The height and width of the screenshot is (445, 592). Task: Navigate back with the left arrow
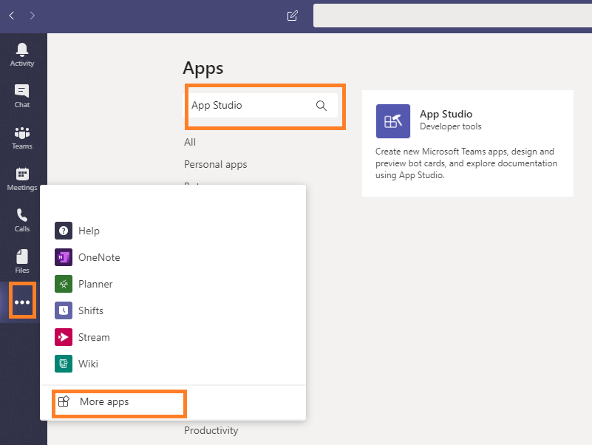point(12,16)
